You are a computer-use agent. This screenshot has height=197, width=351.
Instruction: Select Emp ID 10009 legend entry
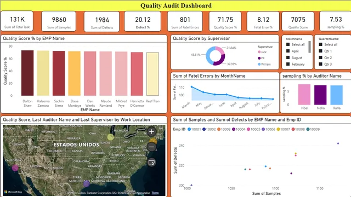(313, 129)
